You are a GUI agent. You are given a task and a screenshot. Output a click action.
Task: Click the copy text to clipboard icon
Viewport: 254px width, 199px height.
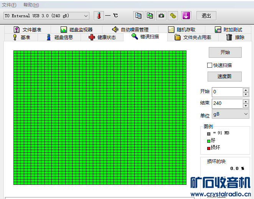click(138, 16)
